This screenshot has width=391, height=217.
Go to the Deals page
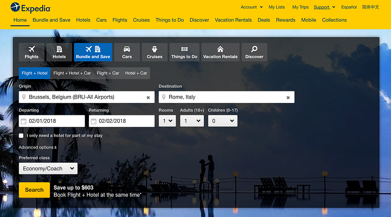[x=264, y=20]
